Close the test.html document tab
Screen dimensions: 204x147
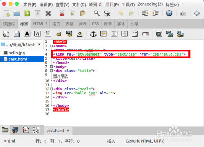tap(68, 131)
